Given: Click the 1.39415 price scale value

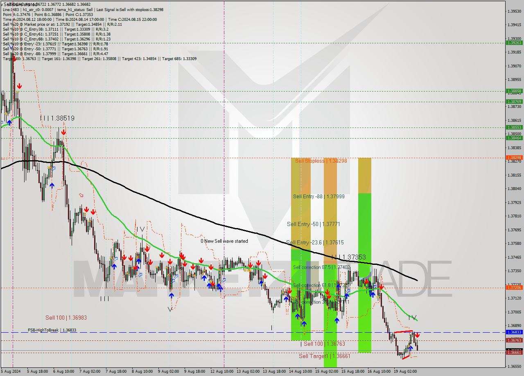Looking at the screenshot, I should coord(514,25).
